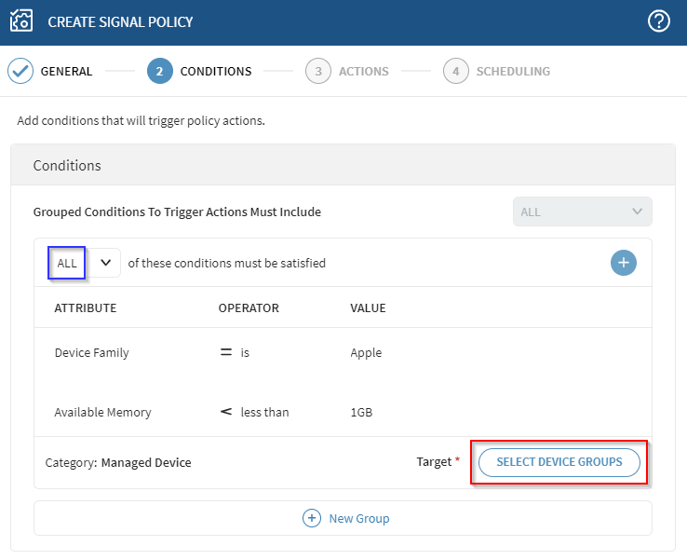
Task: Open the help question mark icon
Action: (x=659, y=21)
